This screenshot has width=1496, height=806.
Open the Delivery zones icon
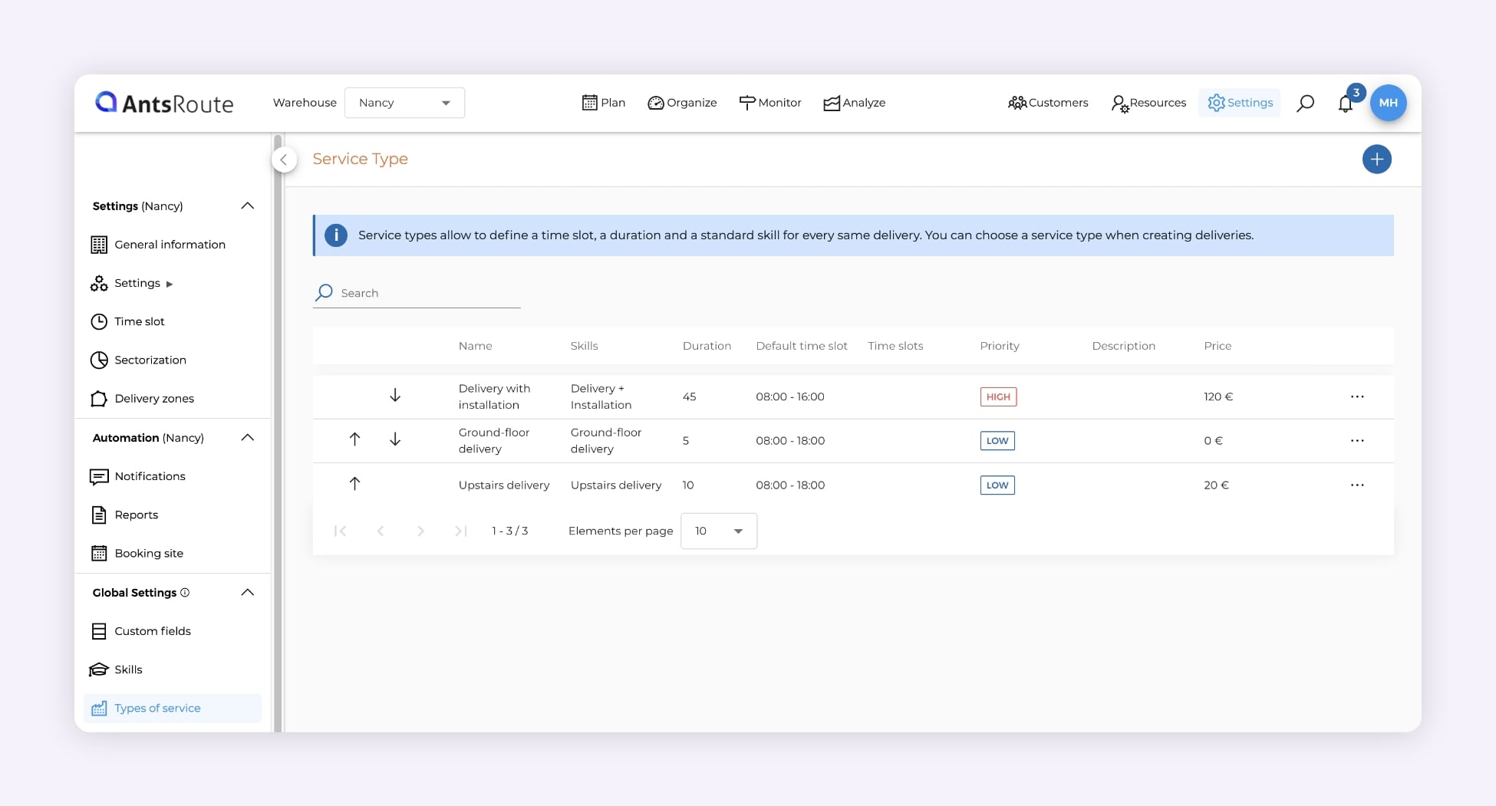click(x=99, y=398)
